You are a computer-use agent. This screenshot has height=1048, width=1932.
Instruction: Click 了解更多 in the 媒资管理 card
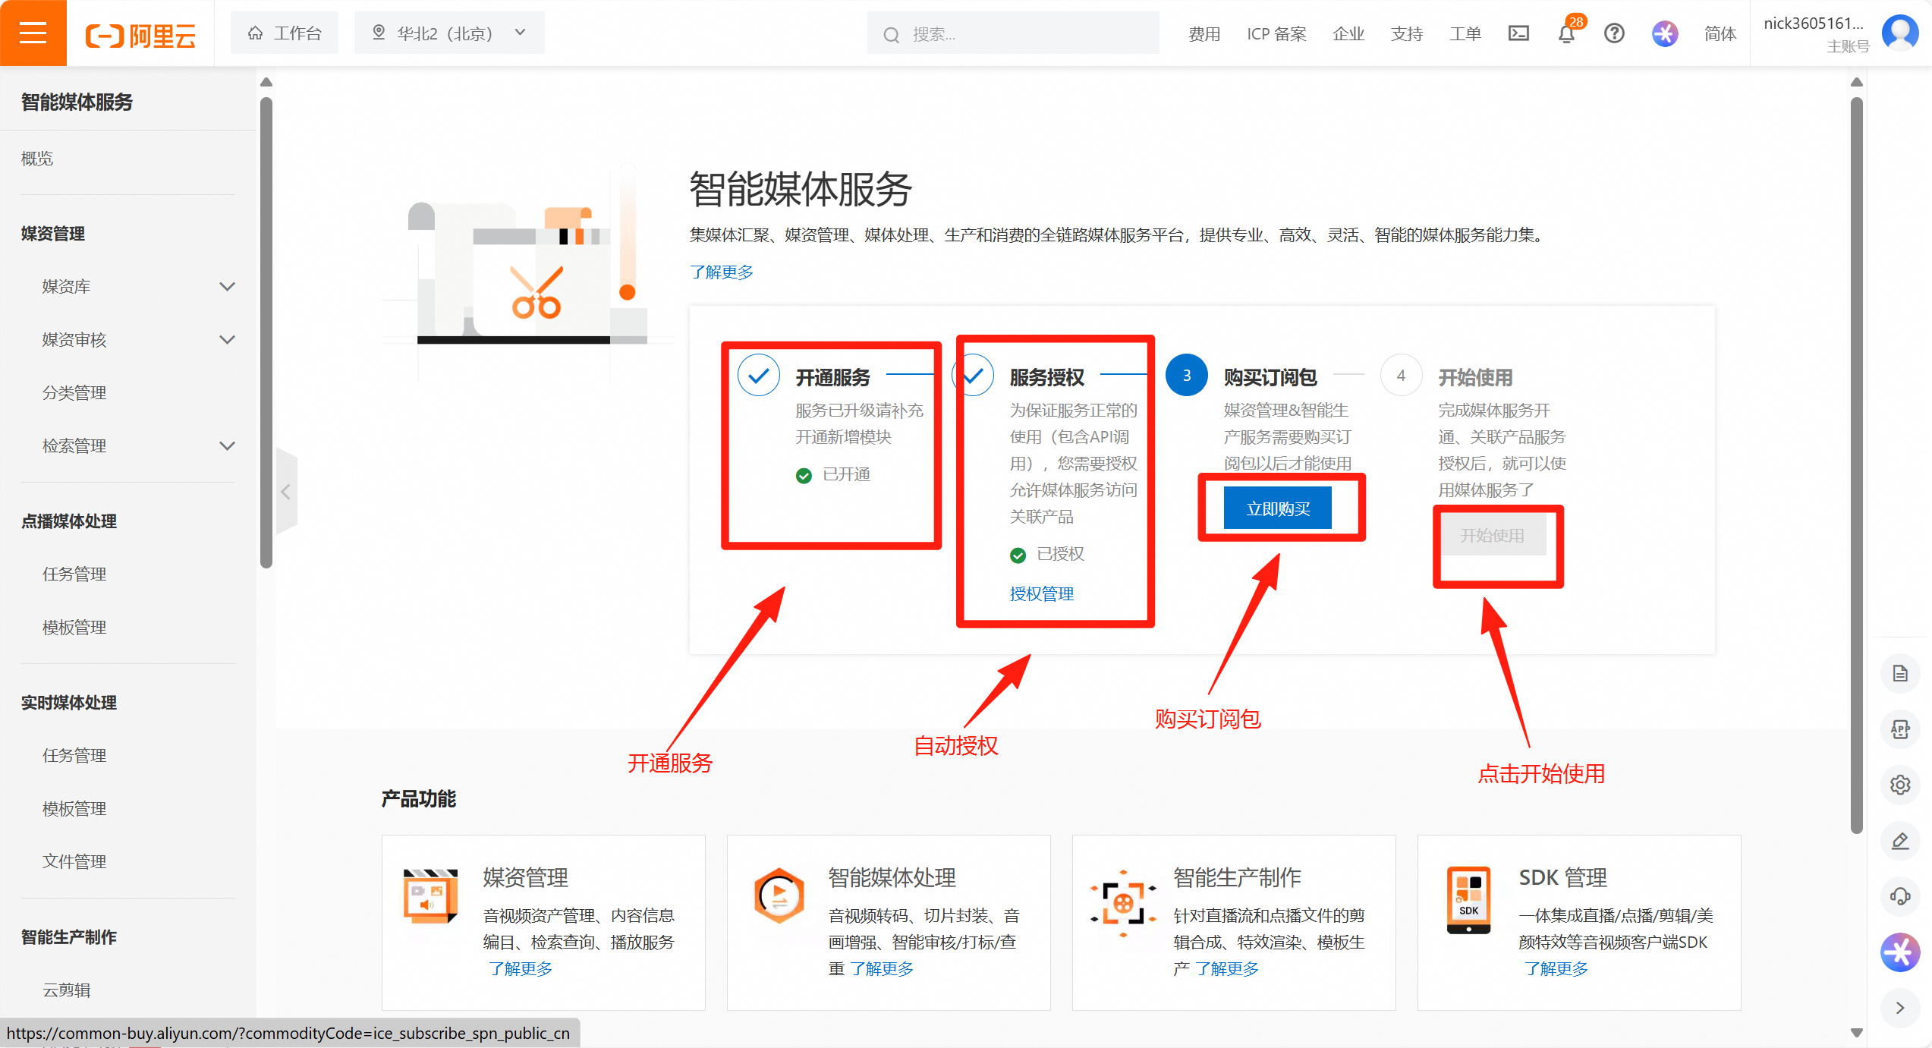click(x=521, y=968)
